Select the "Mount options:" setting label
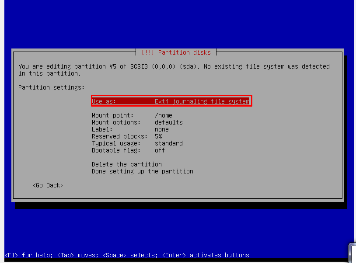This screenshot has width=356, height=263. pos(116,122)
